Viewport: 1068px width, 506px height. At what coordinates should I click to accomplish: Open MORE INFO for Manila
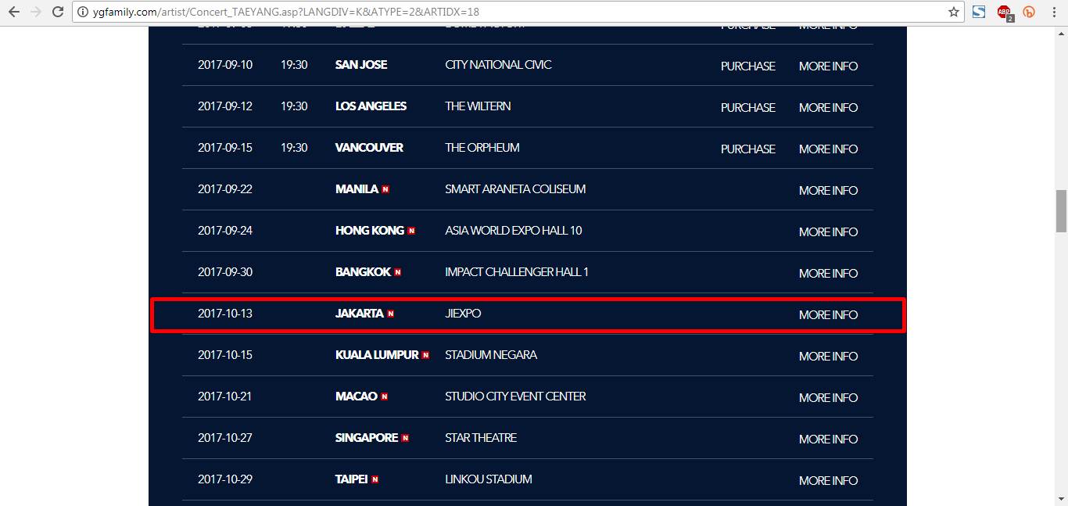[x=828, y=190]
